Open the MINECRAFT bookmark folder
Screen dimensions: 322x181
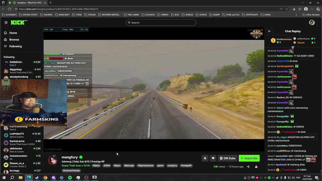click(x=62, y=15)
